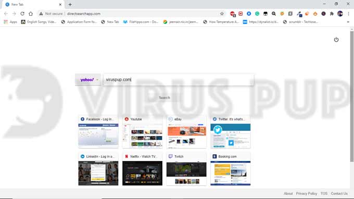
Task: Open the How Temperature bookmark
Action: (221, 22)
